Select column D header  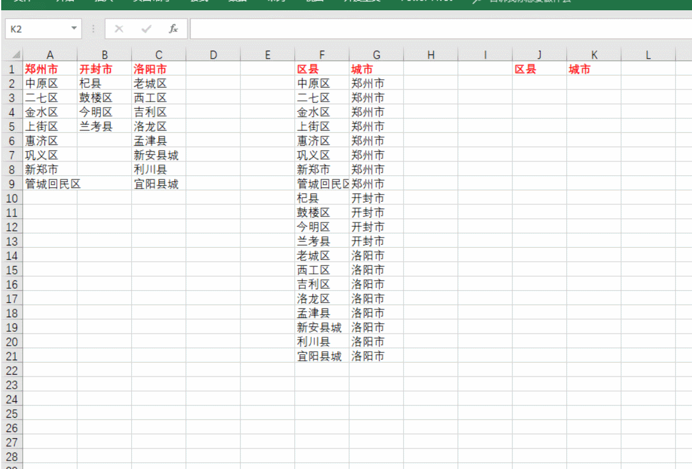click(213, 55)
